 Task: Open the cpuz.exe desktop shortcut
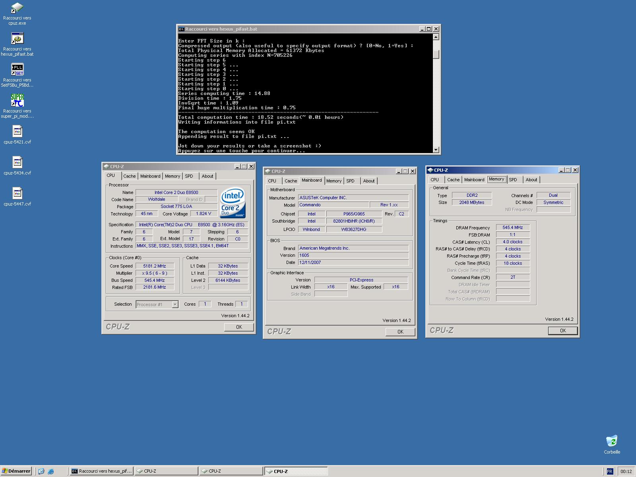coord(17,13)
